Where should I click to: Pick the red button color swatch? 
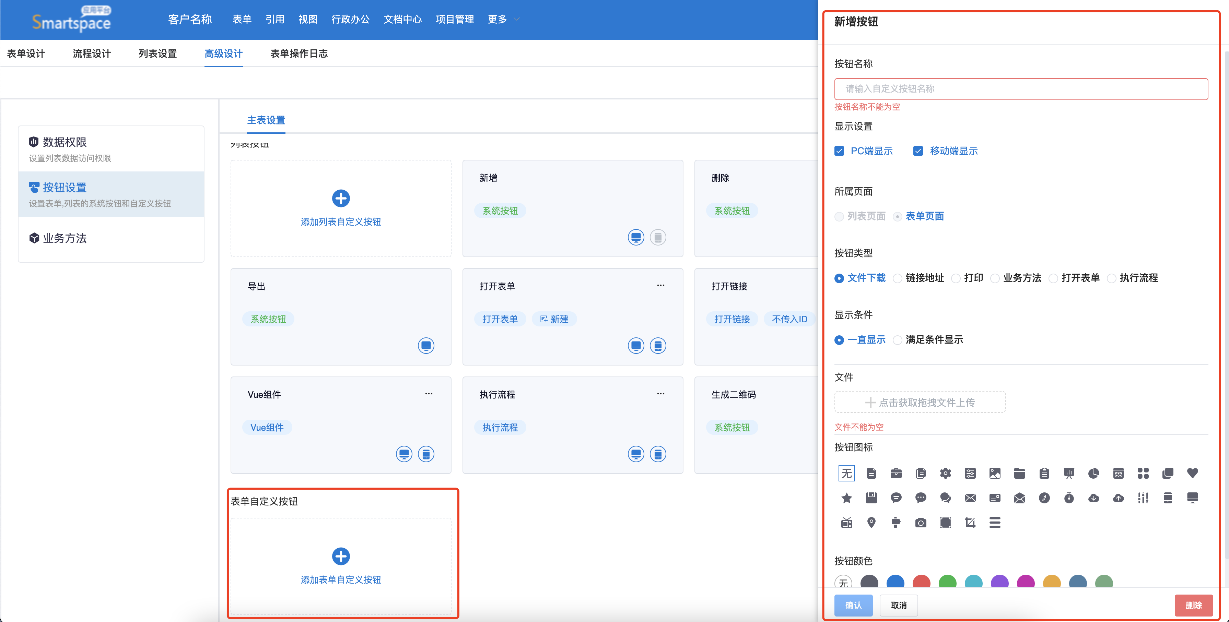click(921, 583)
